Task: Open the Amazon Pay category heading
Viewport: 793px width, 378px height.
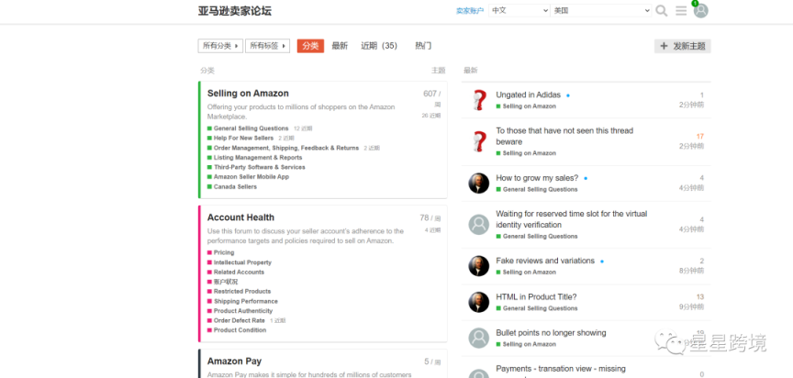Action: pos(234,361)
